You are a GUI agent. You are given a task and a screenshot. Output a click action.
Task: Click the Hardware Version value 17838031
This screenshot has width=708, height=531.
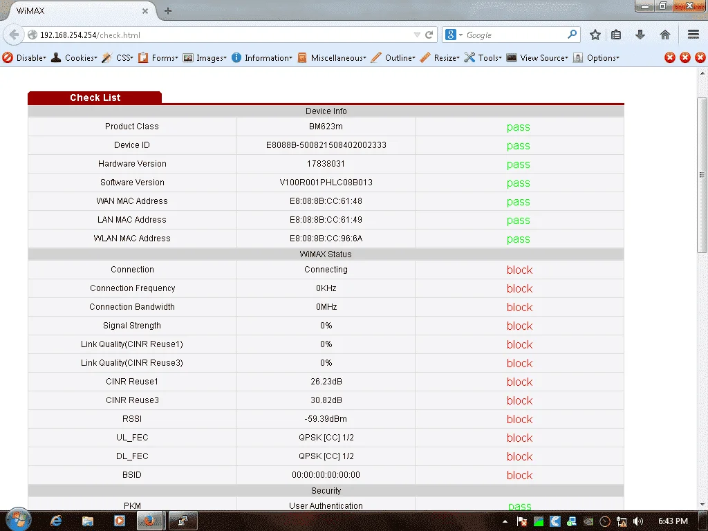(326, 163)
